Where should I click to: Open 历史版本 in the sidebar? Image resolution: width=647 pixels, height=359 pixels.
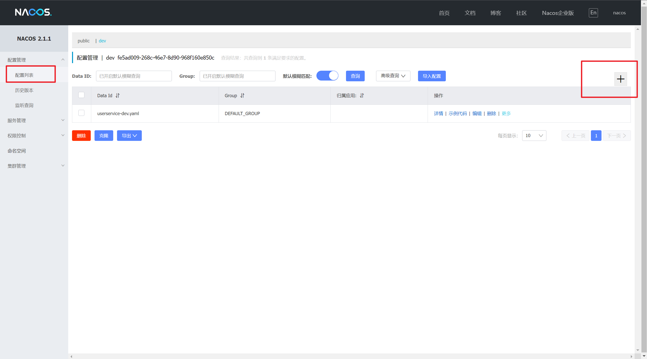[x=24, y=90]
